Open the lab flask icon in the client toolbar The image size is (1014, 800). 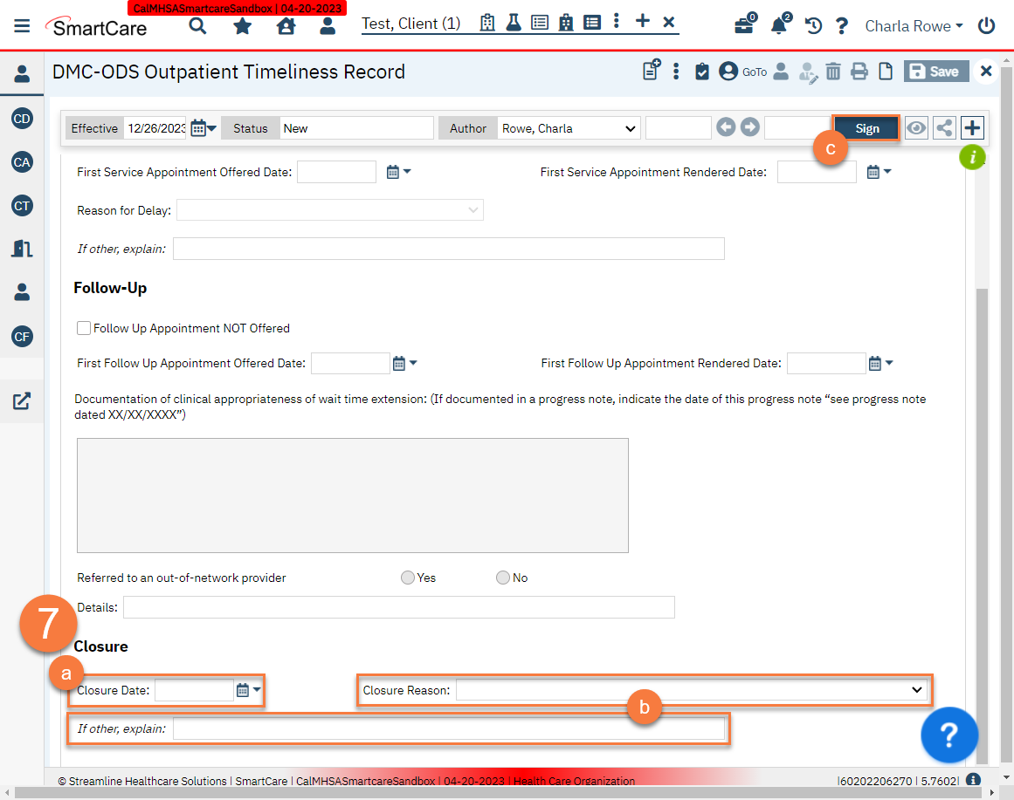(514, 24)
